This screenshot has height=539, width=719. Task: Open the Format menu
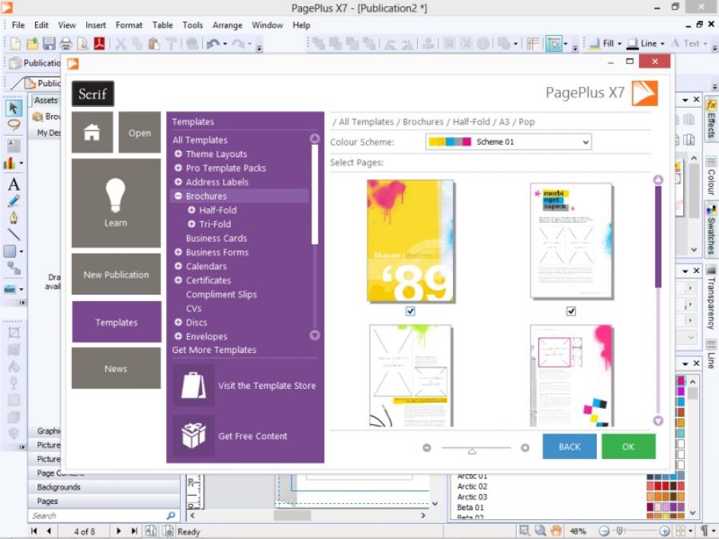click(x=129, y=26)
